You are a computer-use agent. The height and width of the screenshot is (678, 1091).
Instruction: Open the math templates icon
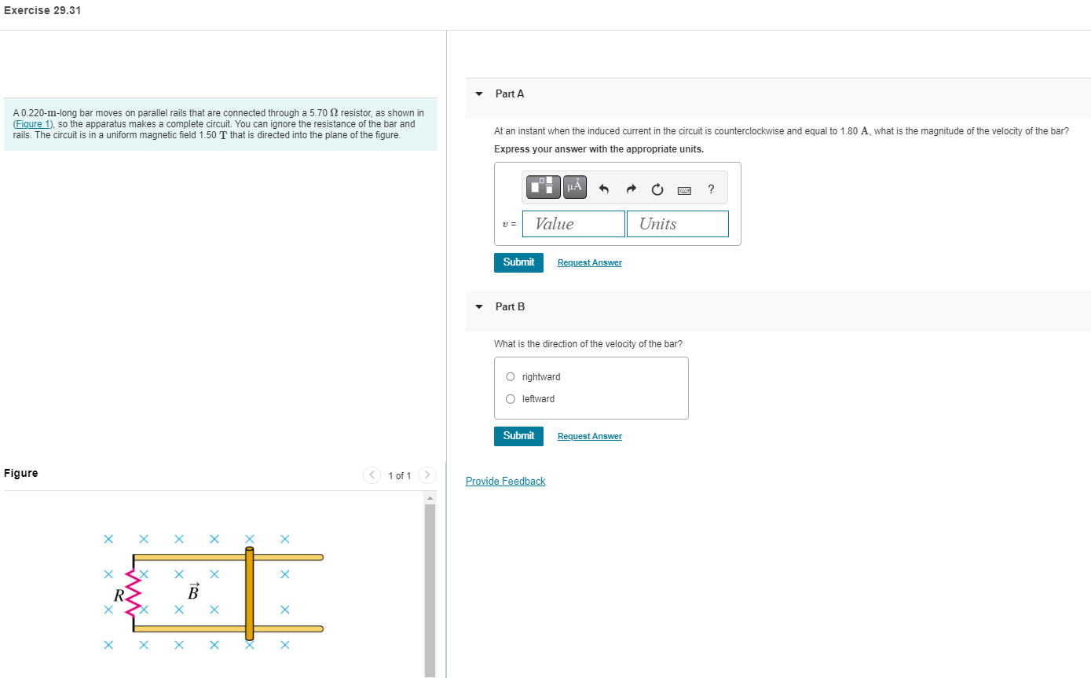point(543,186)
